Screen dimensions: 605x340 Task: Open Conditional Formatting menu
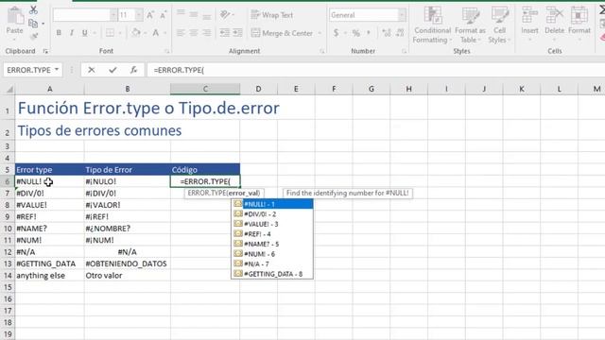(432, 25)
